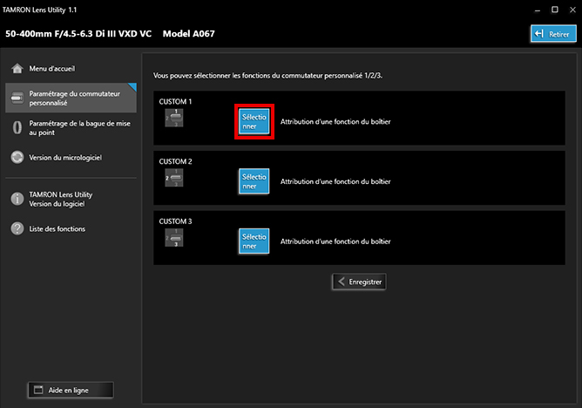Maximize the TAMRON Lens Utility window
The image size is (582, 408).
554,10
